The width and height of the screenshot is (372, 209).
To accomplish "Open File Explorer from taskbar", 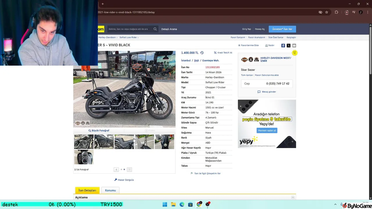I will (x=173, y=204).
